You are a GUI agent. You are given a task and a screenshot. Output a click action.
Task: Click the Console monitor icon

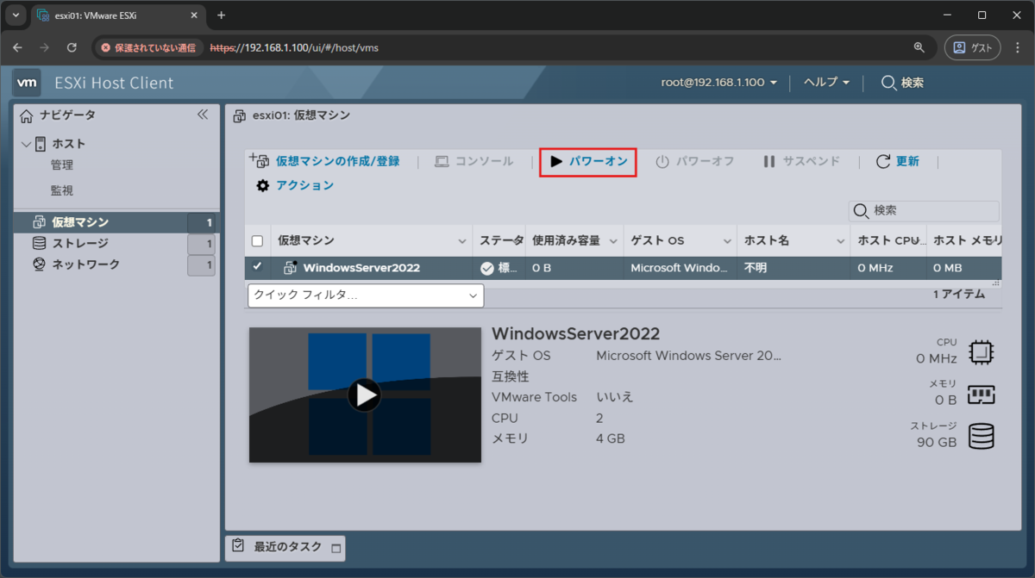pos(442,162)
